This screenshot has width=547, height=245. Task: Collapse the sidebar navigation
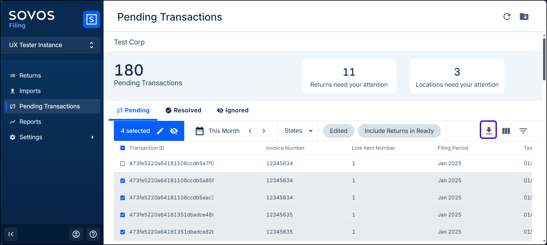click(11, 234)
